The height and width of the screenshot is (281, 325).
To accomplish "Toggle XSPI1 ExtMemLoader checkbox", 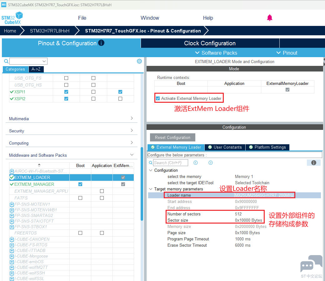I will (120, 92).
